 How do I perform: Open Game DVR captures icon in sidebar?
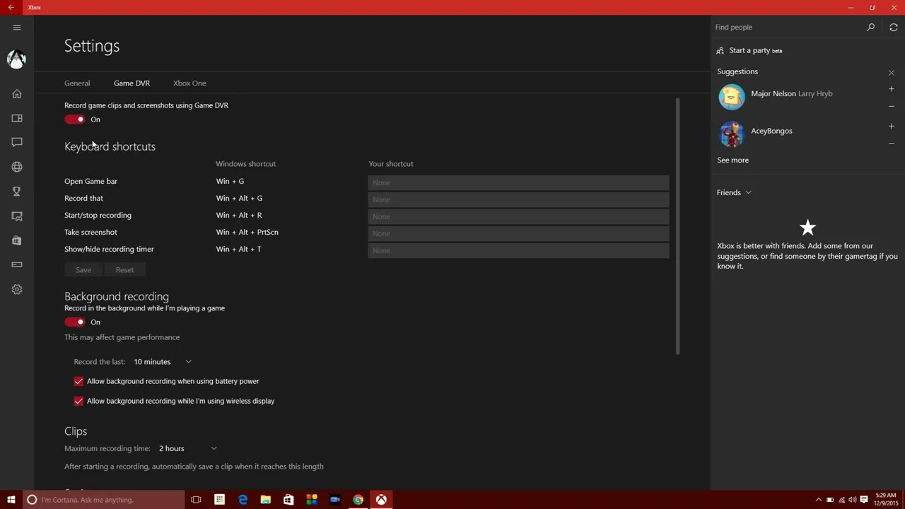(x=17, y=216)
